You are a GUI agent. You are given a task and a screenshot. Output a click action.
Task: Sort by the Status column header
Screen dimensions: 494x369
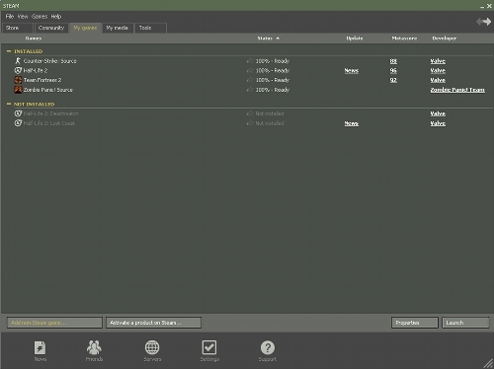pyautogui.click(x=268, y=38)
